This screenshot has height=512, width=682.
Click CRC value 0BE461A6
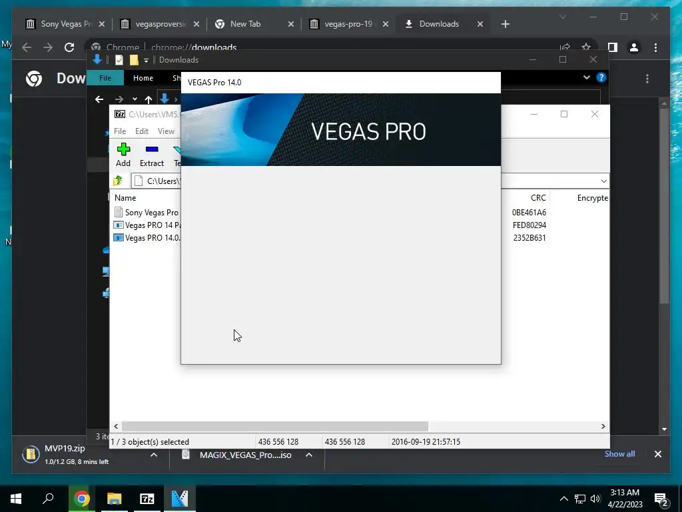click(x=529, y=213)
